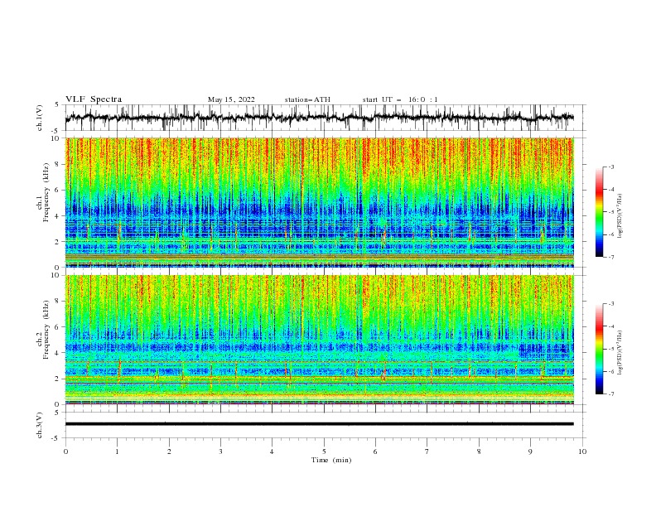Select the ch.2 colorbar "log(PSD)(V²/Hz)" label
The height and width of the screenshot is (507, 656).
620,353
